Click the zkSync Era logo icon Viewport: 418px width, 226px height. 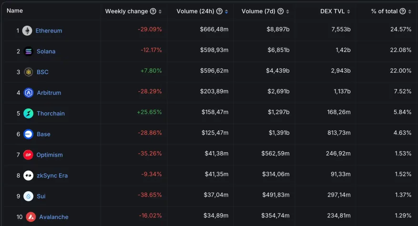tap(29, 176)
